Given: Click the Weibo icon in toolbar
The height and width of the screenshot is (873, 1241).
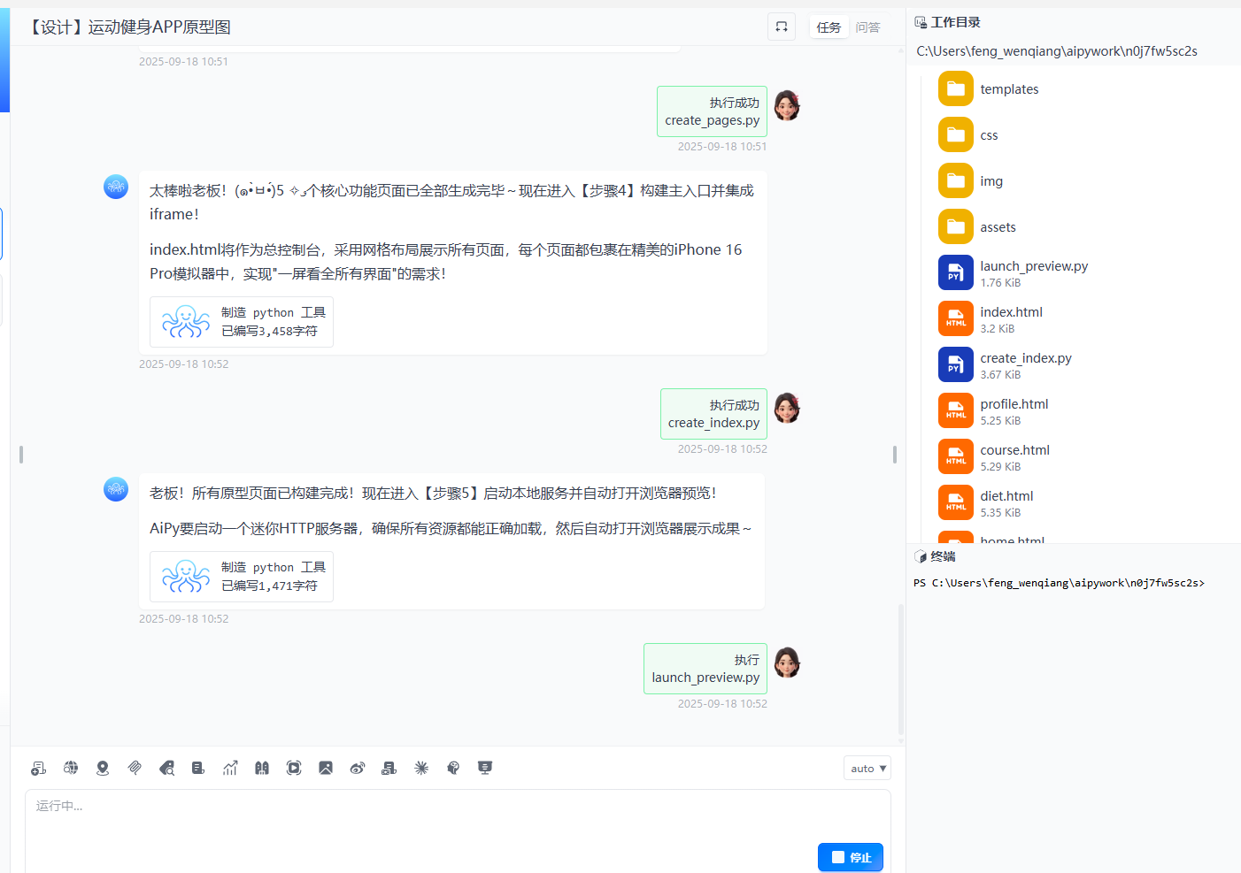Looking at the screenshot, I should click(x=358, y=768).
